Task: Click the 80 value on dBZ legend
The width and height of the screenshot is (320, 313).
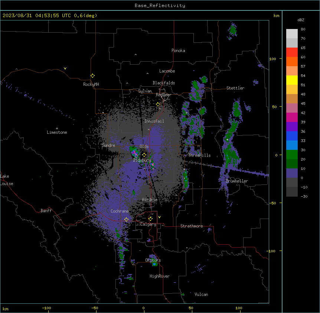Action: pos(303,29)
